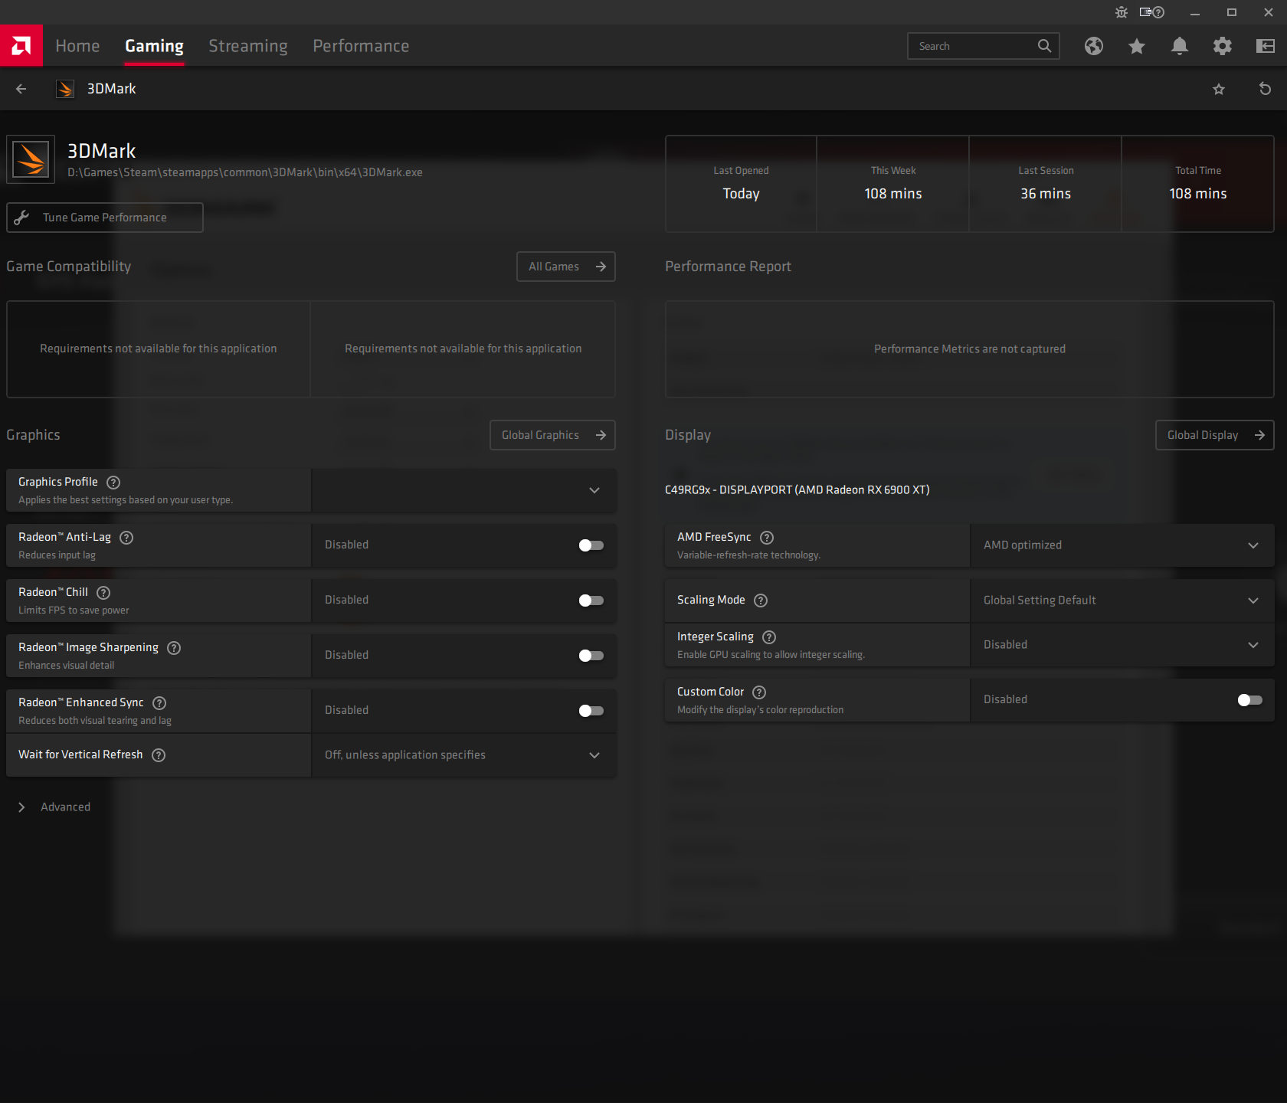Enable Radeon Image Sharpening toggle
Viewport: 1287px width, 1103px height.
pos(591,656)
